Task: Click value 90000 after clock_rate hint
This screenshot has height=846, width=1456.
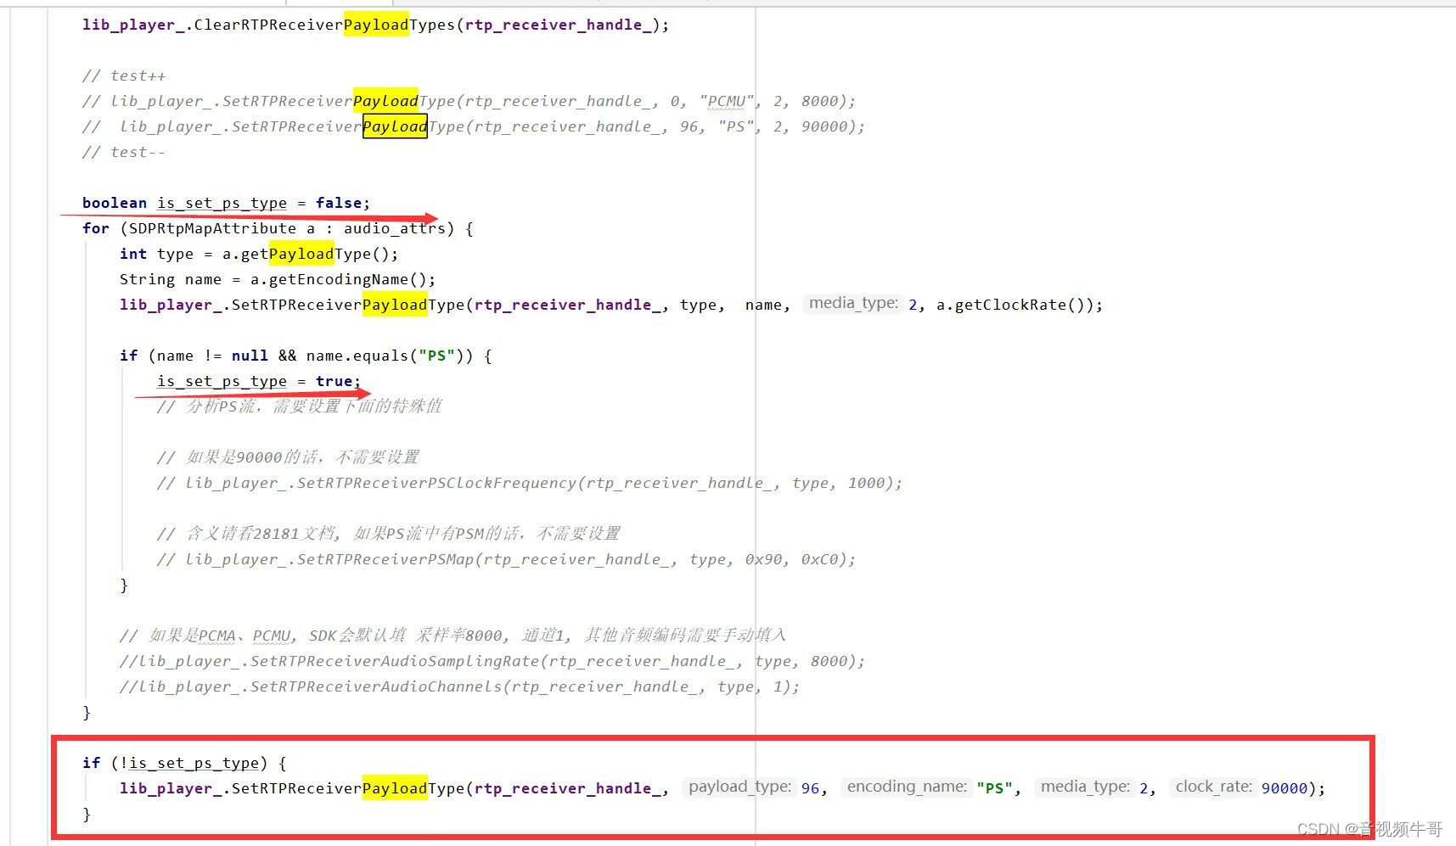Action: (1285, 788)
